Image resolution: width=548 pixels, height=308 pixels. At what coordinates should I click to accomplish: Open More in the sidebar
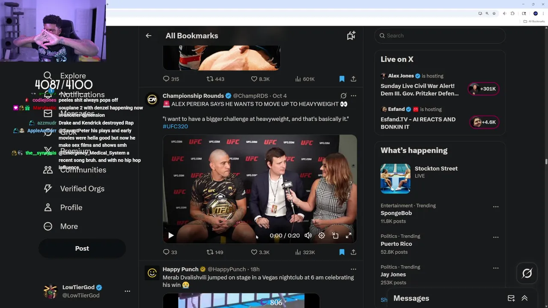(x=61, y=226)
